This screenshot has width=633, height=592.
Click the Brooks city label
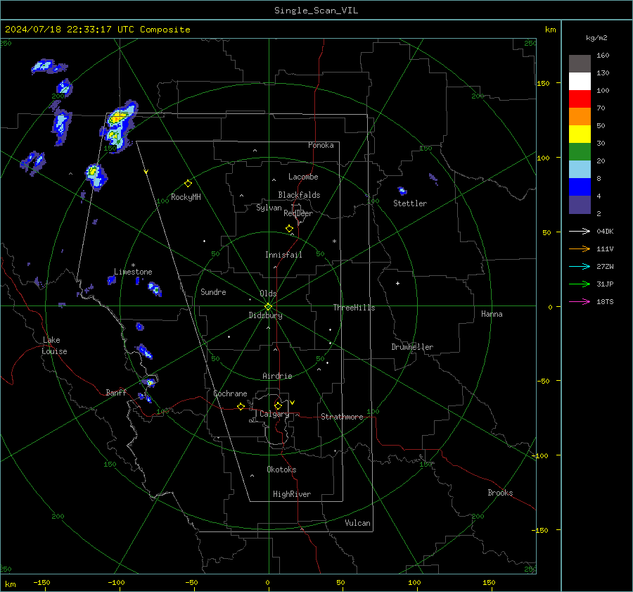tap(500, 493)
